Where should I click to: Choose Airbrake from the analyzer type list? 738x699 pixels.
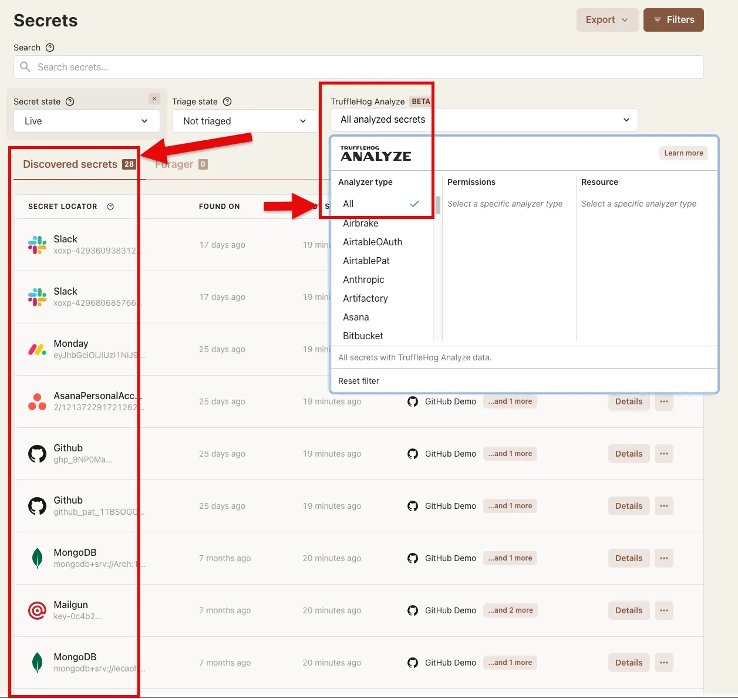click(360, 223)
